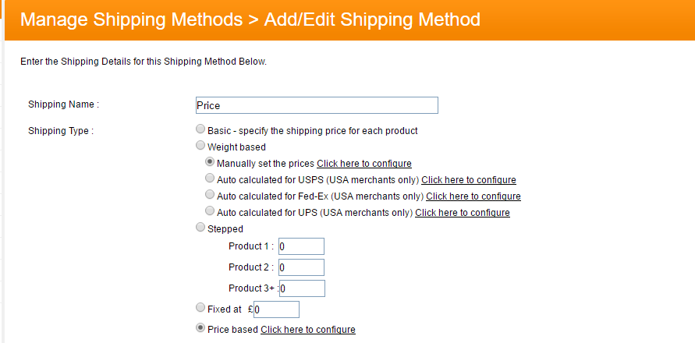Click the Shipping Name text field
This screenshot has height=343, width=695.
click(317, 105)
